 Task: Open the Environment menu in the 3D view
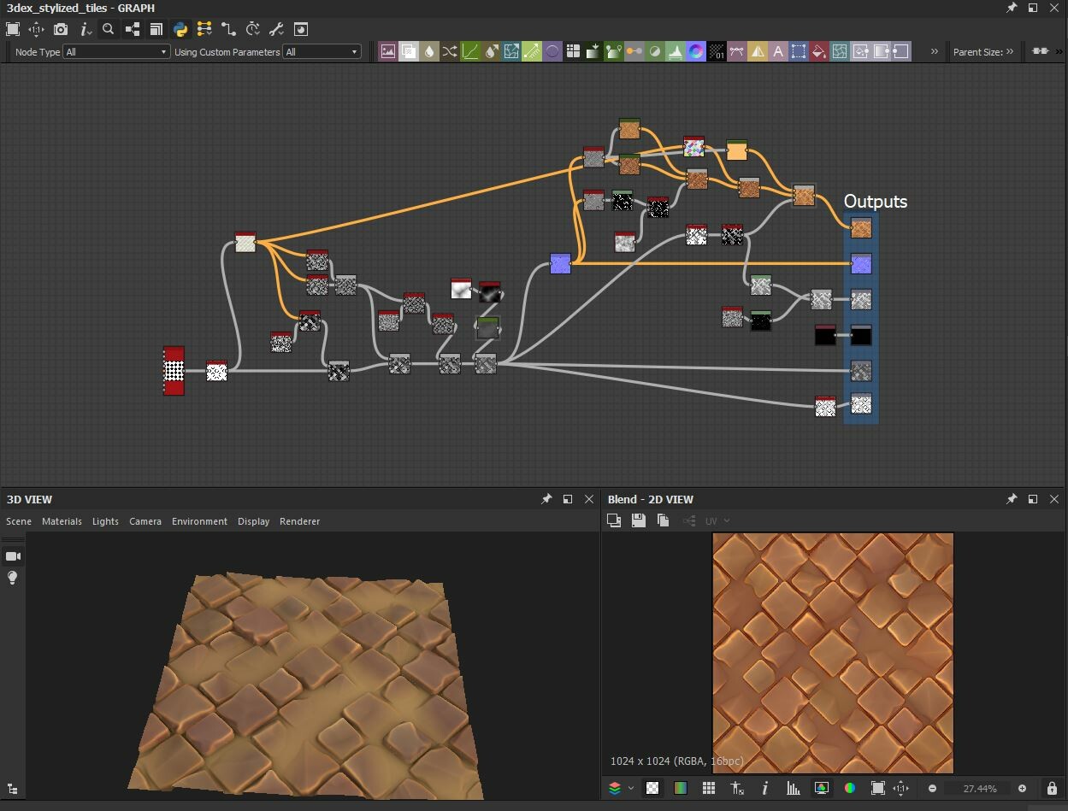click(199, 520)
